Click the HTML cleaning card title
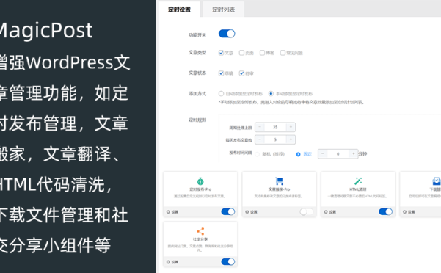This screenshot has width=441, height=273. [358, 189]
